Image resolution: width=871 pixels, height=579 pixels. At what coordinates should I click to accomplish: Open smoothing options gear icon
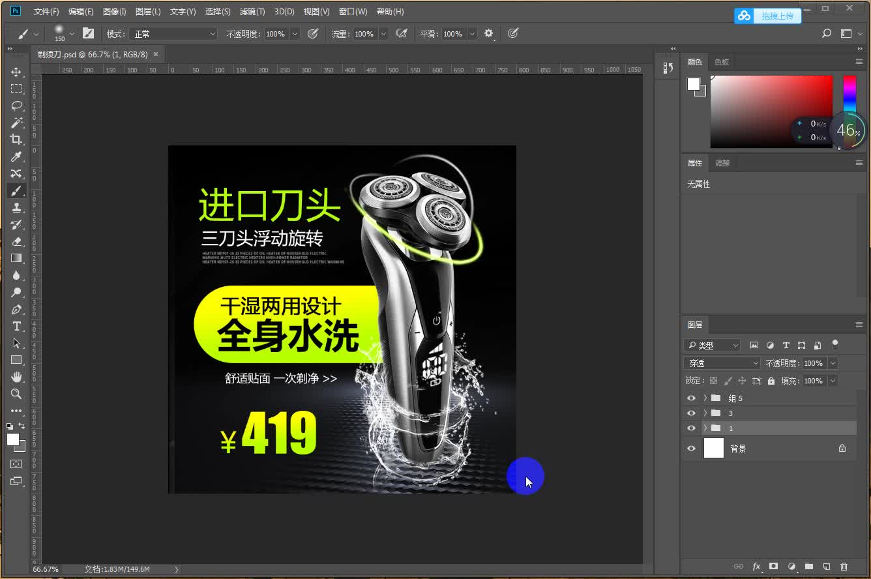pos(489,33)
